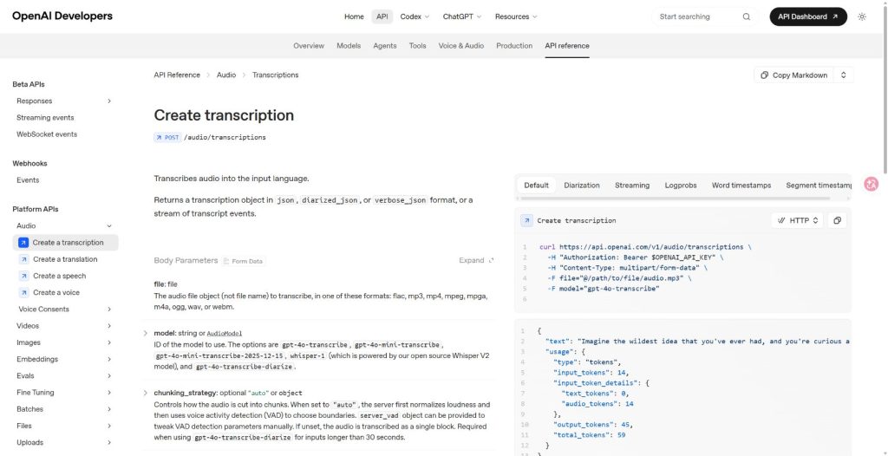Viewport: 888px width, 456px height.
Task: Open the ChatGPT menu
Action: 461,17
